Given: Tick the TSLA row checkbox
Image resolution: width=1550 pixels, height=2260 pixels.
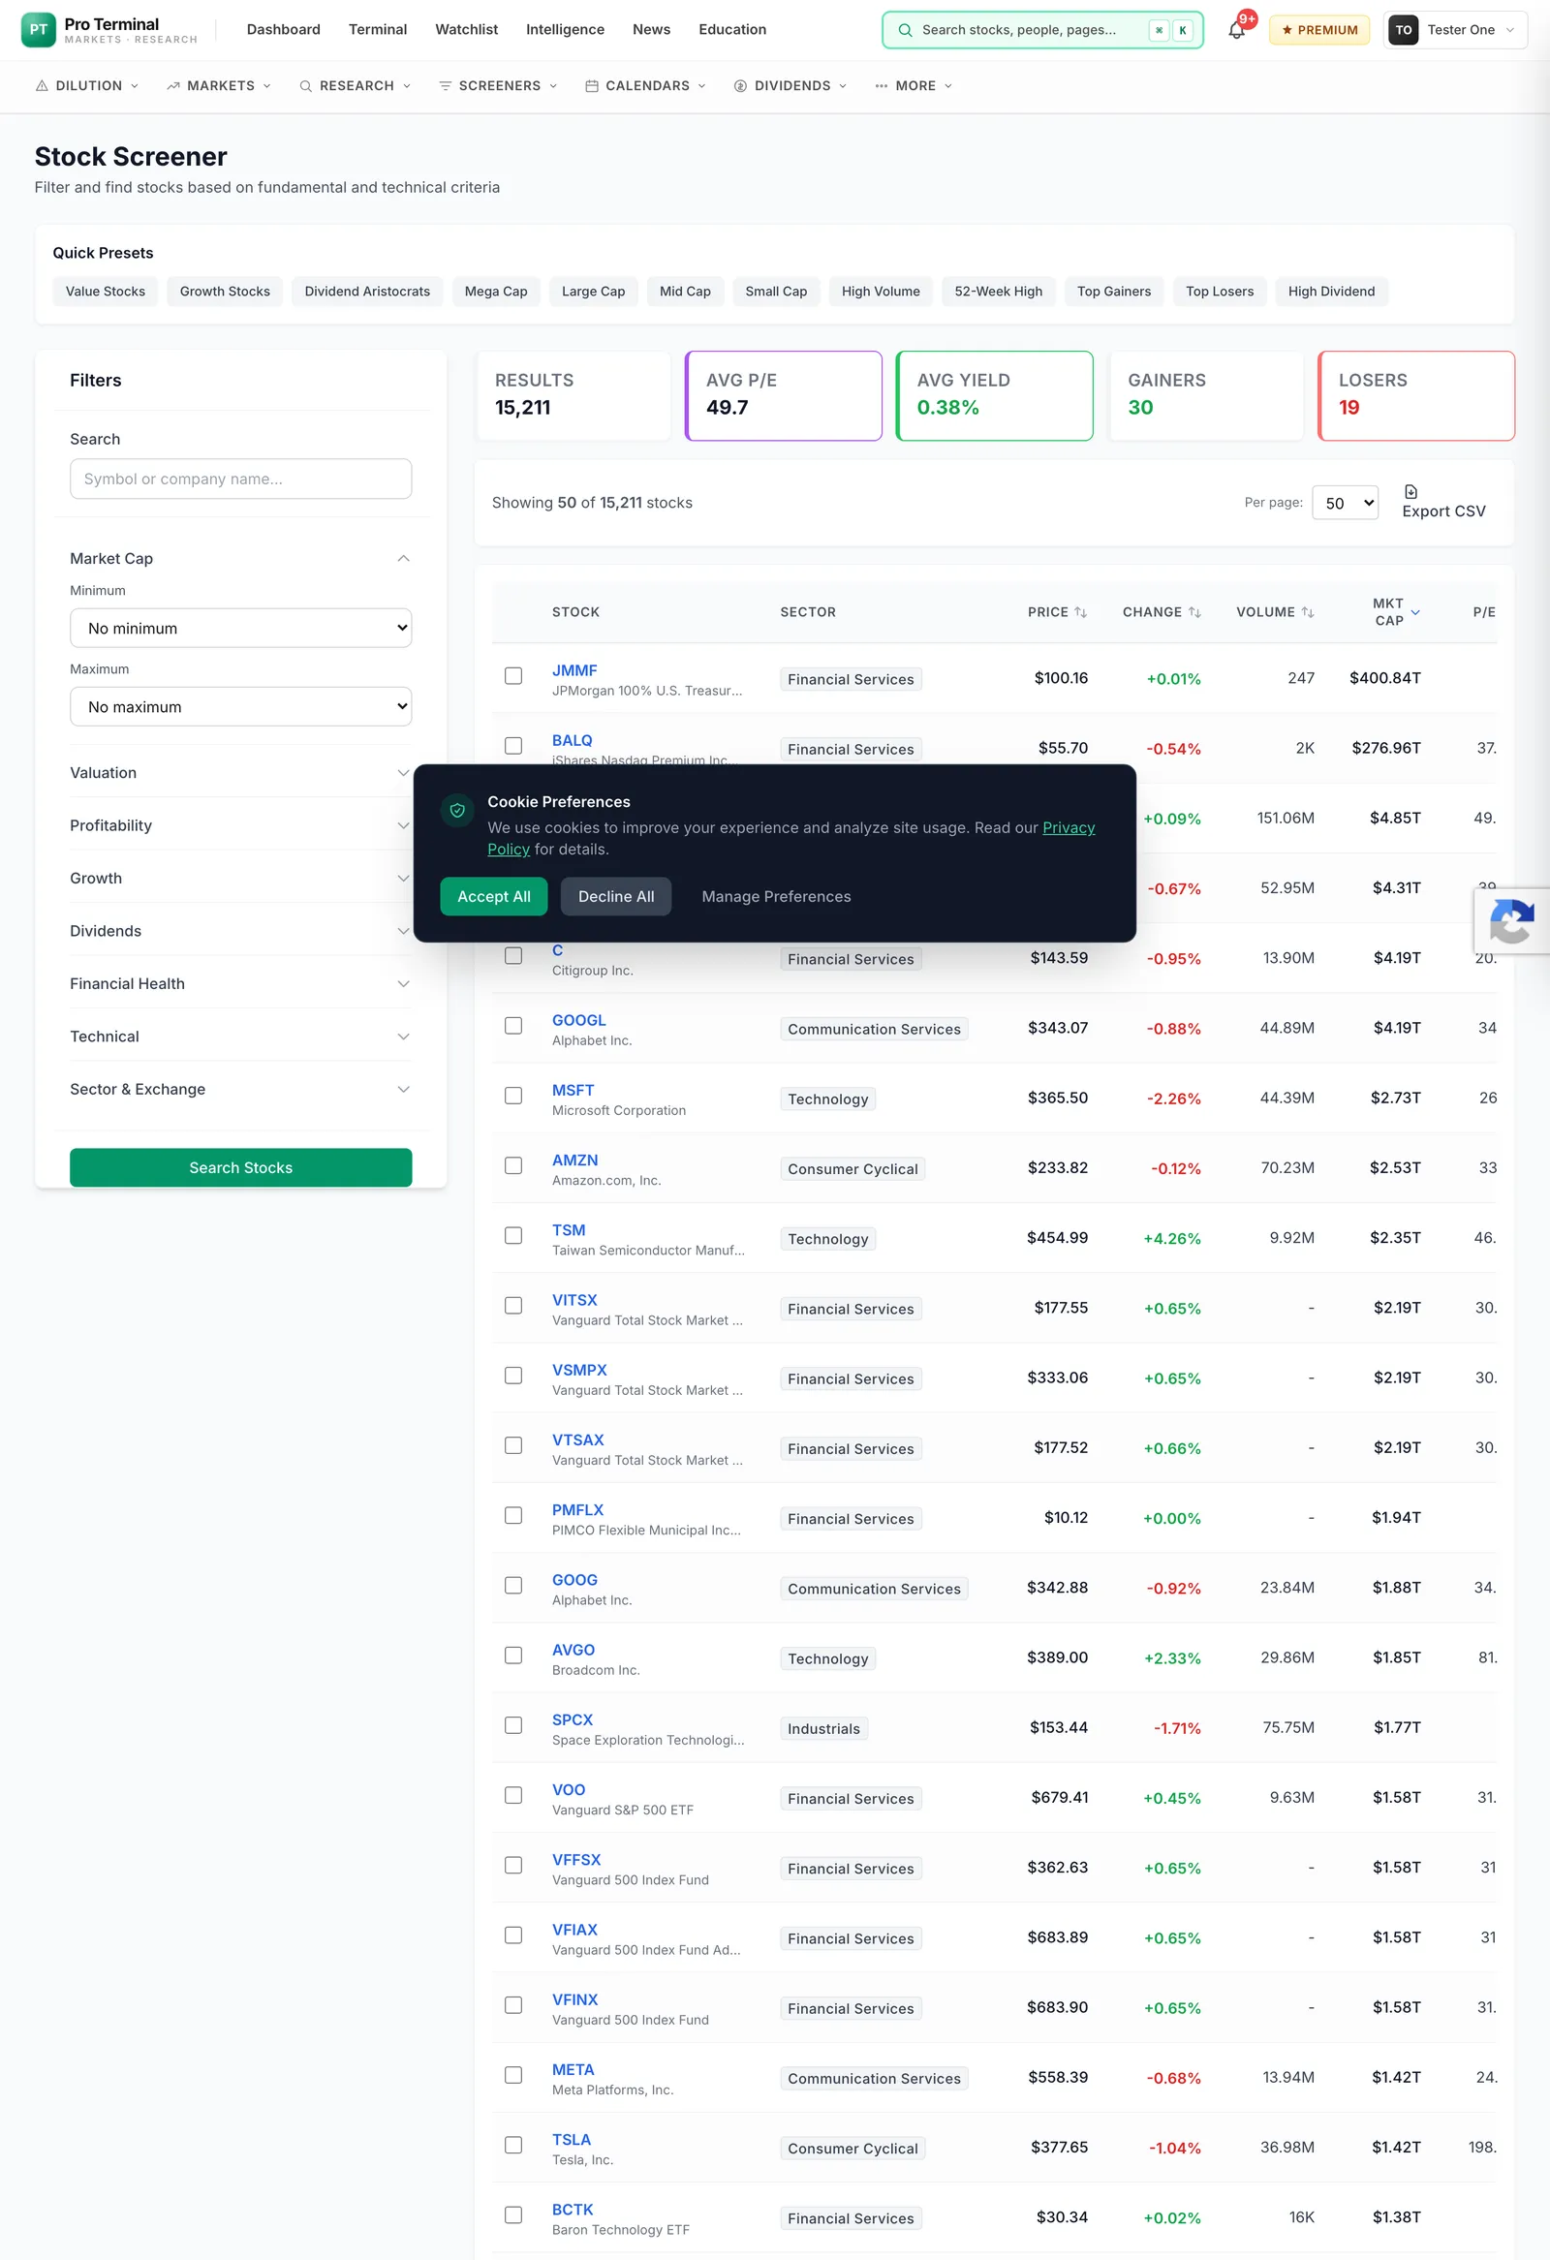Looking at the screenshot, I should [x=513, y=2147].
